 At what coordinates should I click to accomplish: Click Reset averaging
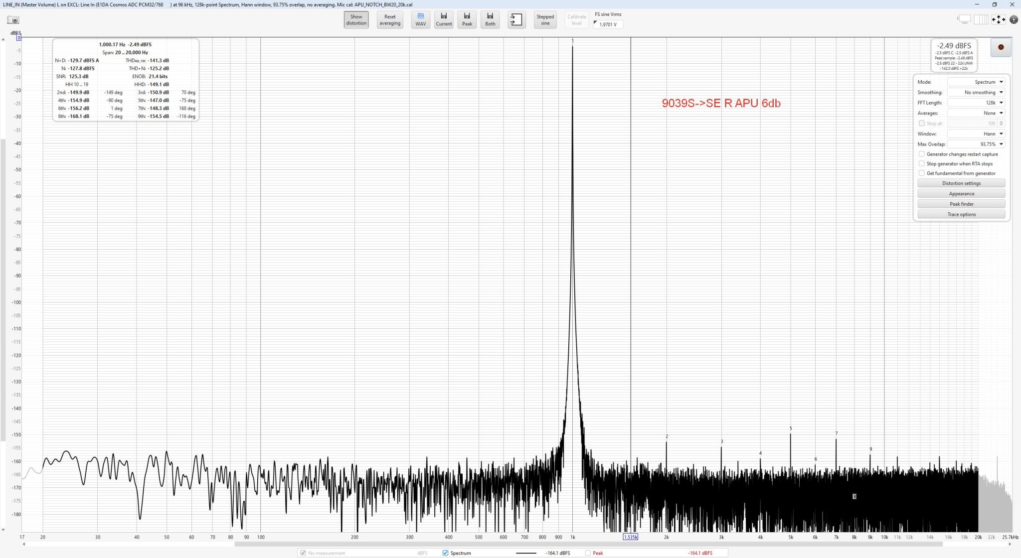[x=390, y=20]
